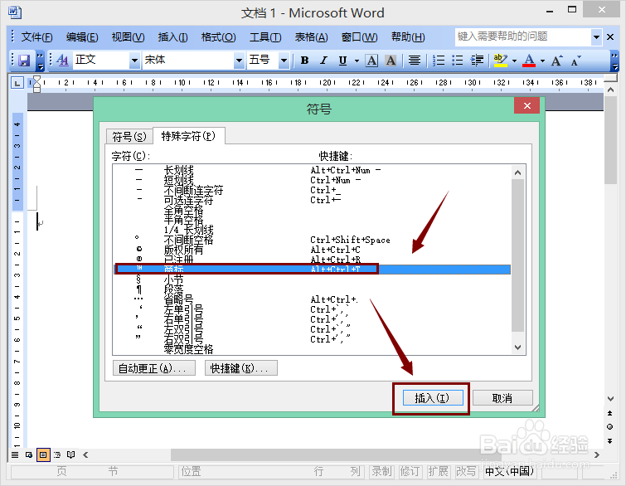Select 零宽度空格 character row
Screen dimensions: 626x486
tap(312, 349)
